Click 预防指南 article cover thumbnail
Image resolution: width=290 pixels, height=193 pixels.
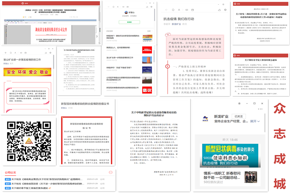pyautogui.click(x=148, y=38)
